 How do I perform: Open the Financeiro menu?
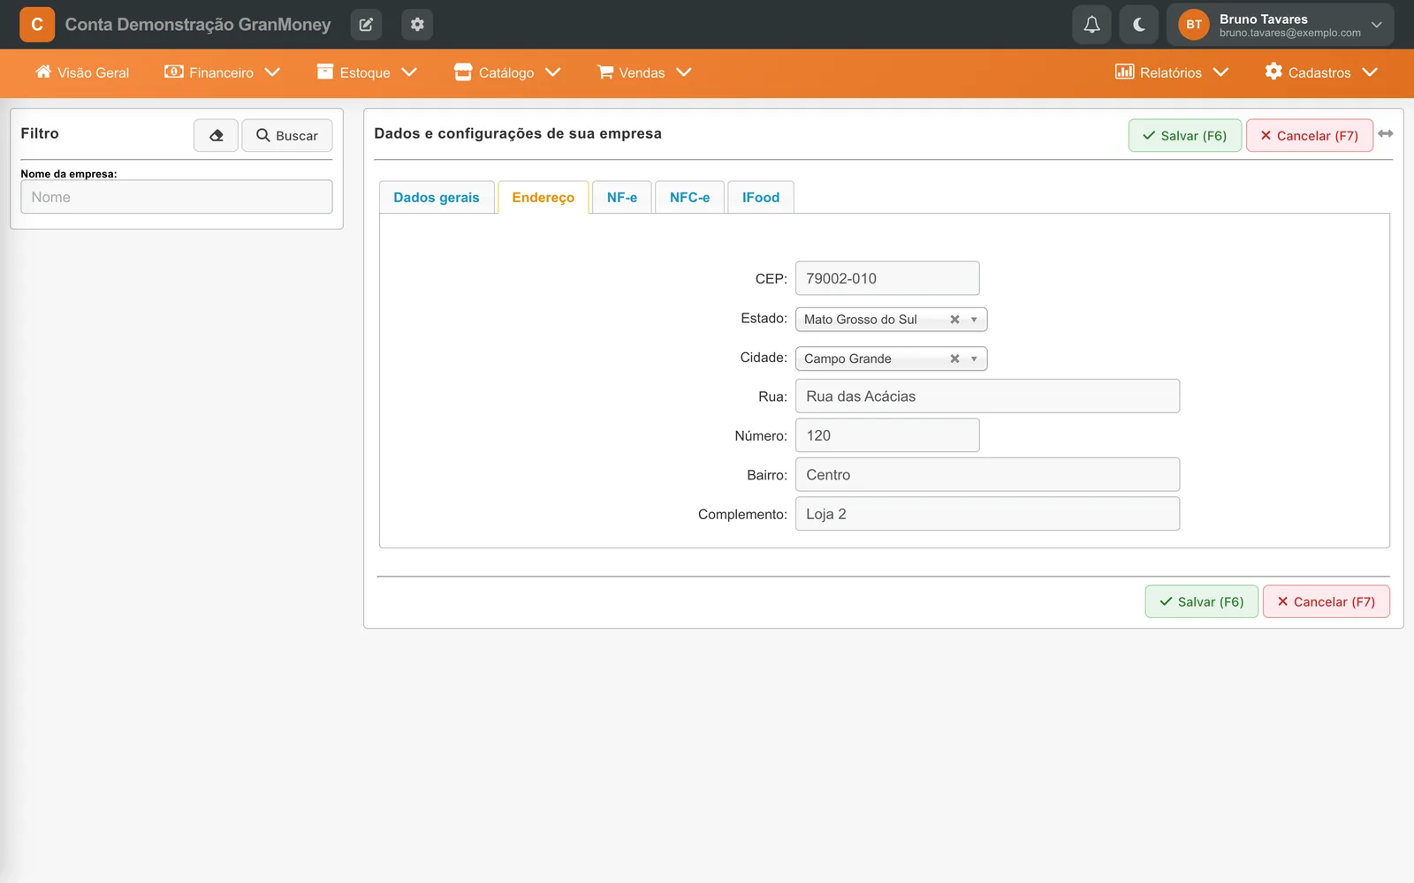pyautogui.click(x=223, y=72)
